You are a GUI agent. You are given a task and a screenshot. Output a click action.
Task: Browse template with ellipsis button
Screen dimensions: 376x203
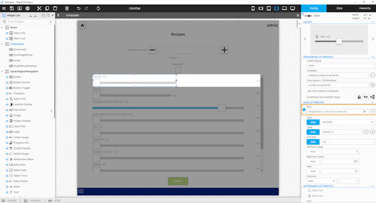click(x=372, y=75)
